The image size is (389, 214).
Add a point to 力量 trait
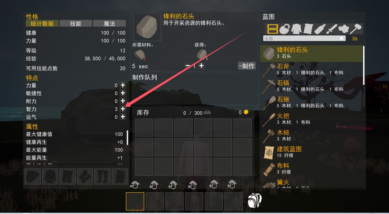tap(123, 85)
